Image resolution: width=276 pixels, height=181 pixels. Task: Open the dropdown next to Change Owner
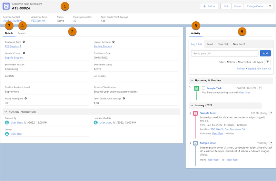click(x=270, y=6)
